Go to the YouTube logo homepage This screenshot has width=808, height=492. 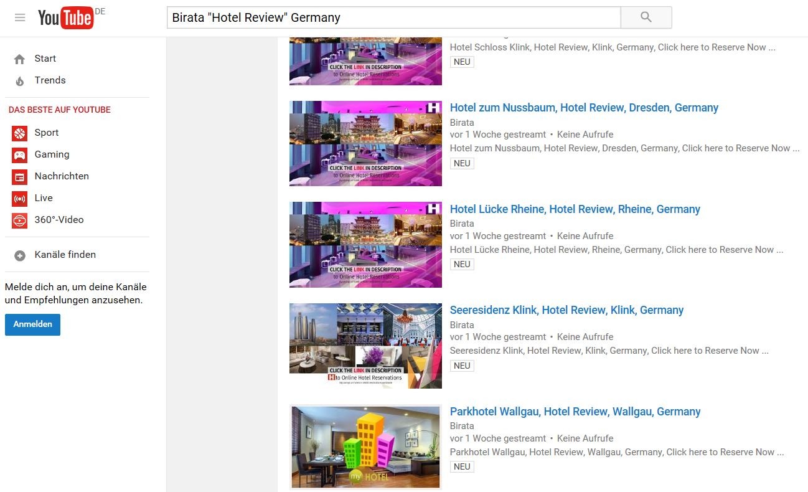click(65, 18)
